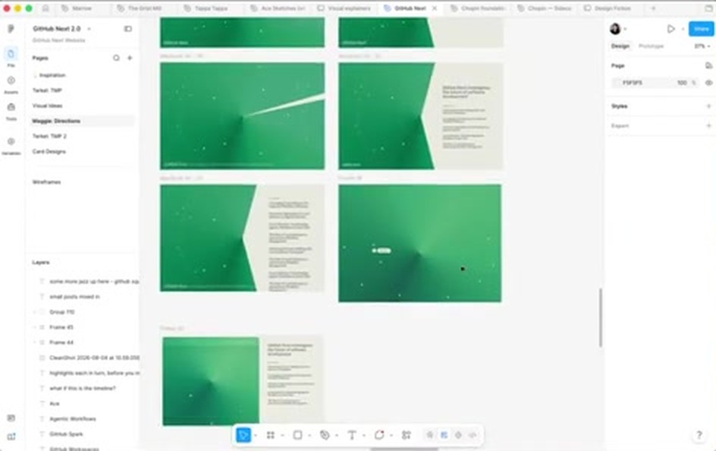Close the GitHub Next tab
This screenshot has width=716, height=451.
(x=435, y=8)
